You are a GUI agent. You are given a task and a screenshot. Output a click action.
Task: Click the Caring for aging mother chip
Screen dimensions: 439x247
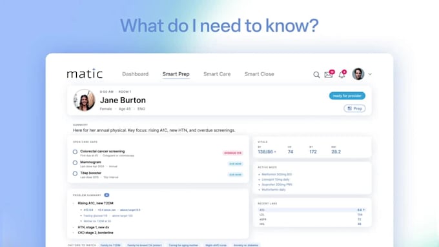pyautogui.click(x=183, y=245)
